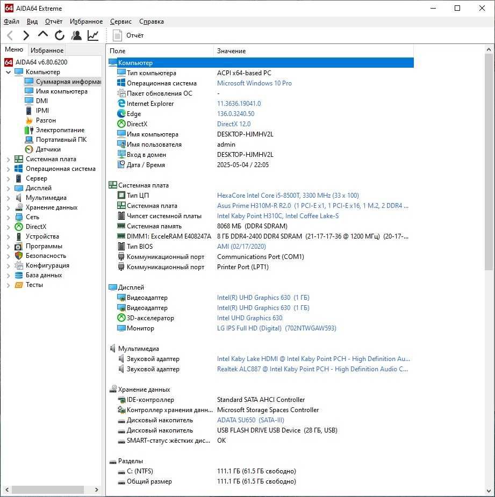This screenshot has width=495, height=497.
Task: Select the highlighted Компьютер section header row
Action: (261, 63)
